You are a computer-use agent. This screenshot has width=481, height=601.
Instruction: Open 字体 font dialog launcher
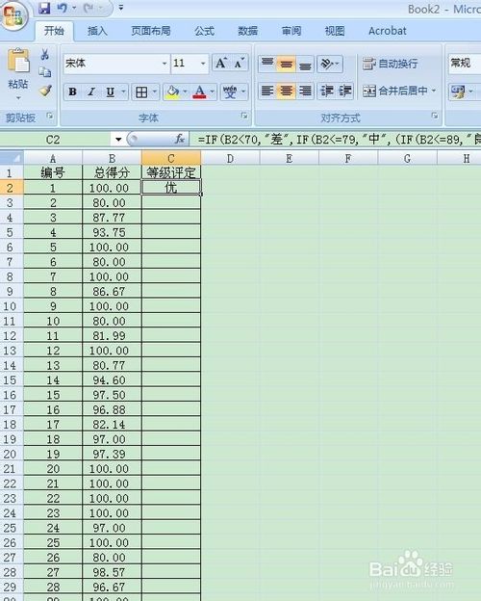pos(244,117)
